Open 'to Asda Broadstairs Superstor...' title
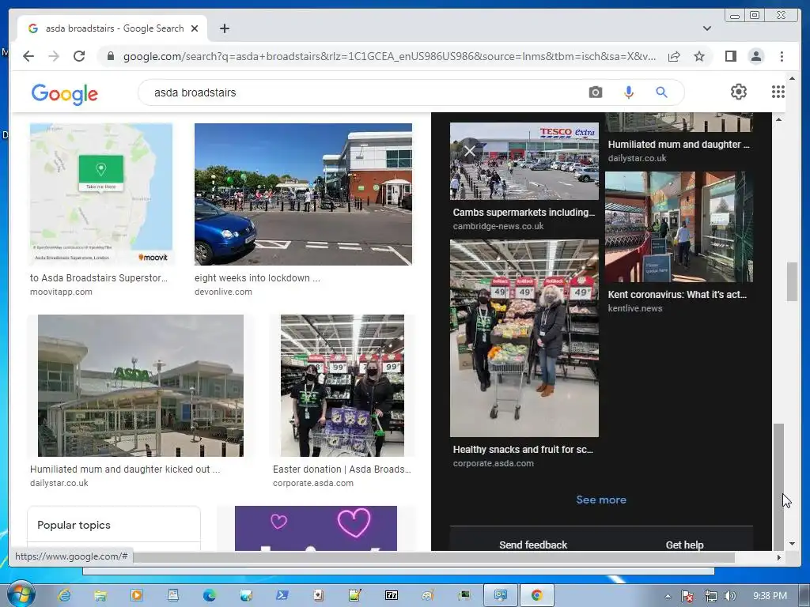Image resolution: width=810 pixels, height=607 pixels. tap(99, 277)
